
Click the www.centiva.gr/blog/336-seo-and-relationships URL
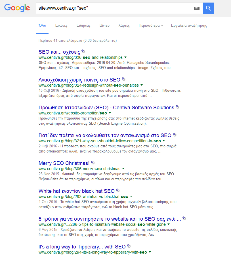(81, 57)
